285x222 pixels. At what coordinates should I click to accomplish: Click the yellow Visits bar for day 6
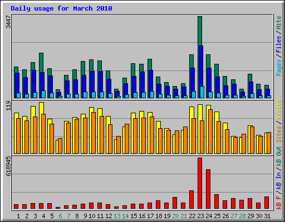[57, 147]
